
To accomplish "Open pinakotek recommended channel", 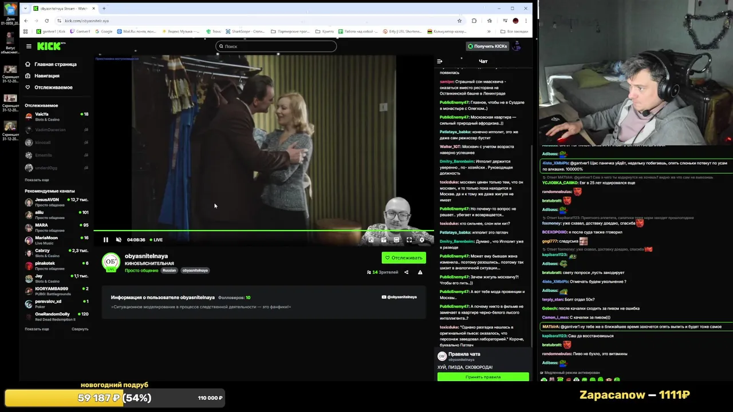I will pyautogui.click(x=57, y=266).
